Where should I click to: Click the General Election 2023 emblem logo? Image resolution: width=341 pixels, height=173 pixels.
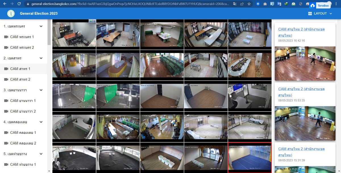point(11,13)
